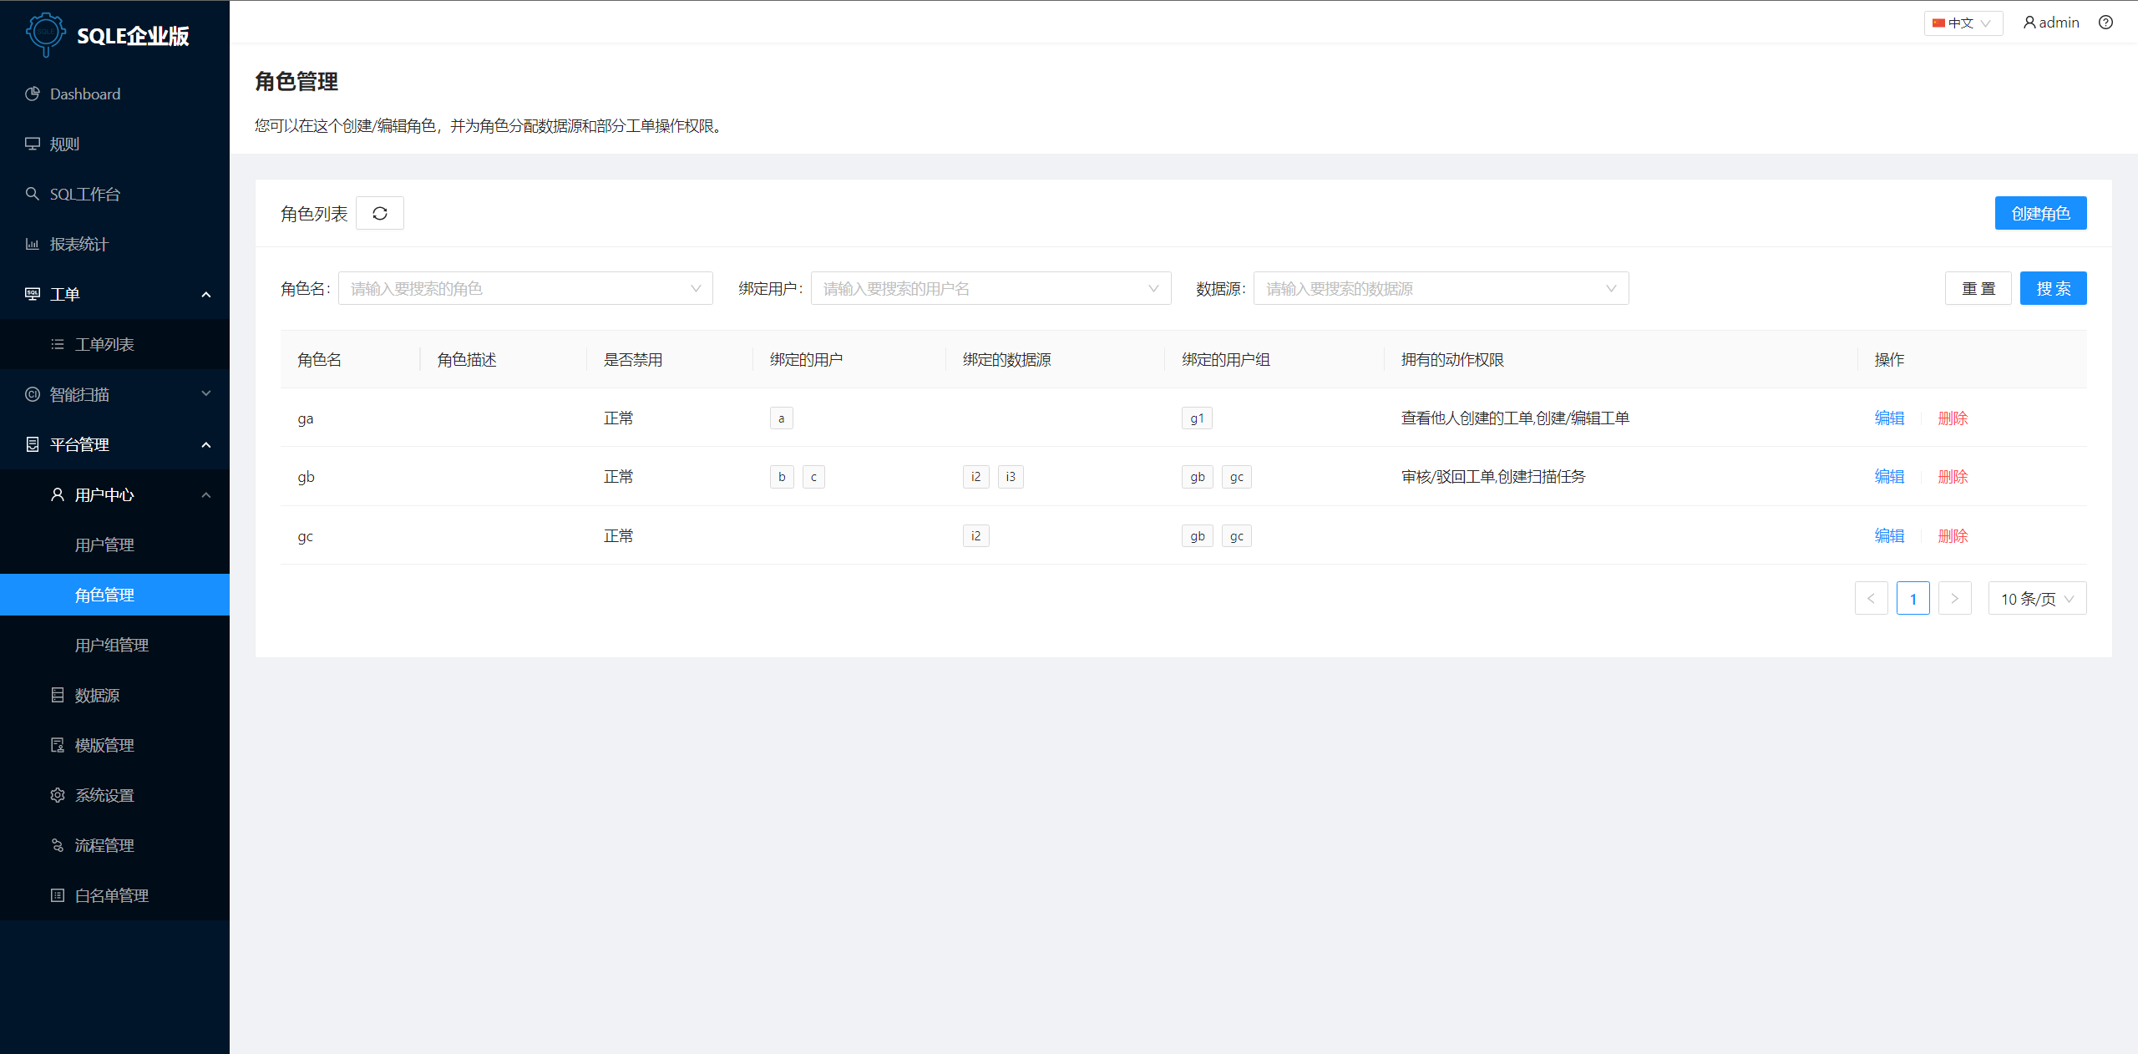
Task: Click the 规则 monitor icon
Action: click(33, 144)
